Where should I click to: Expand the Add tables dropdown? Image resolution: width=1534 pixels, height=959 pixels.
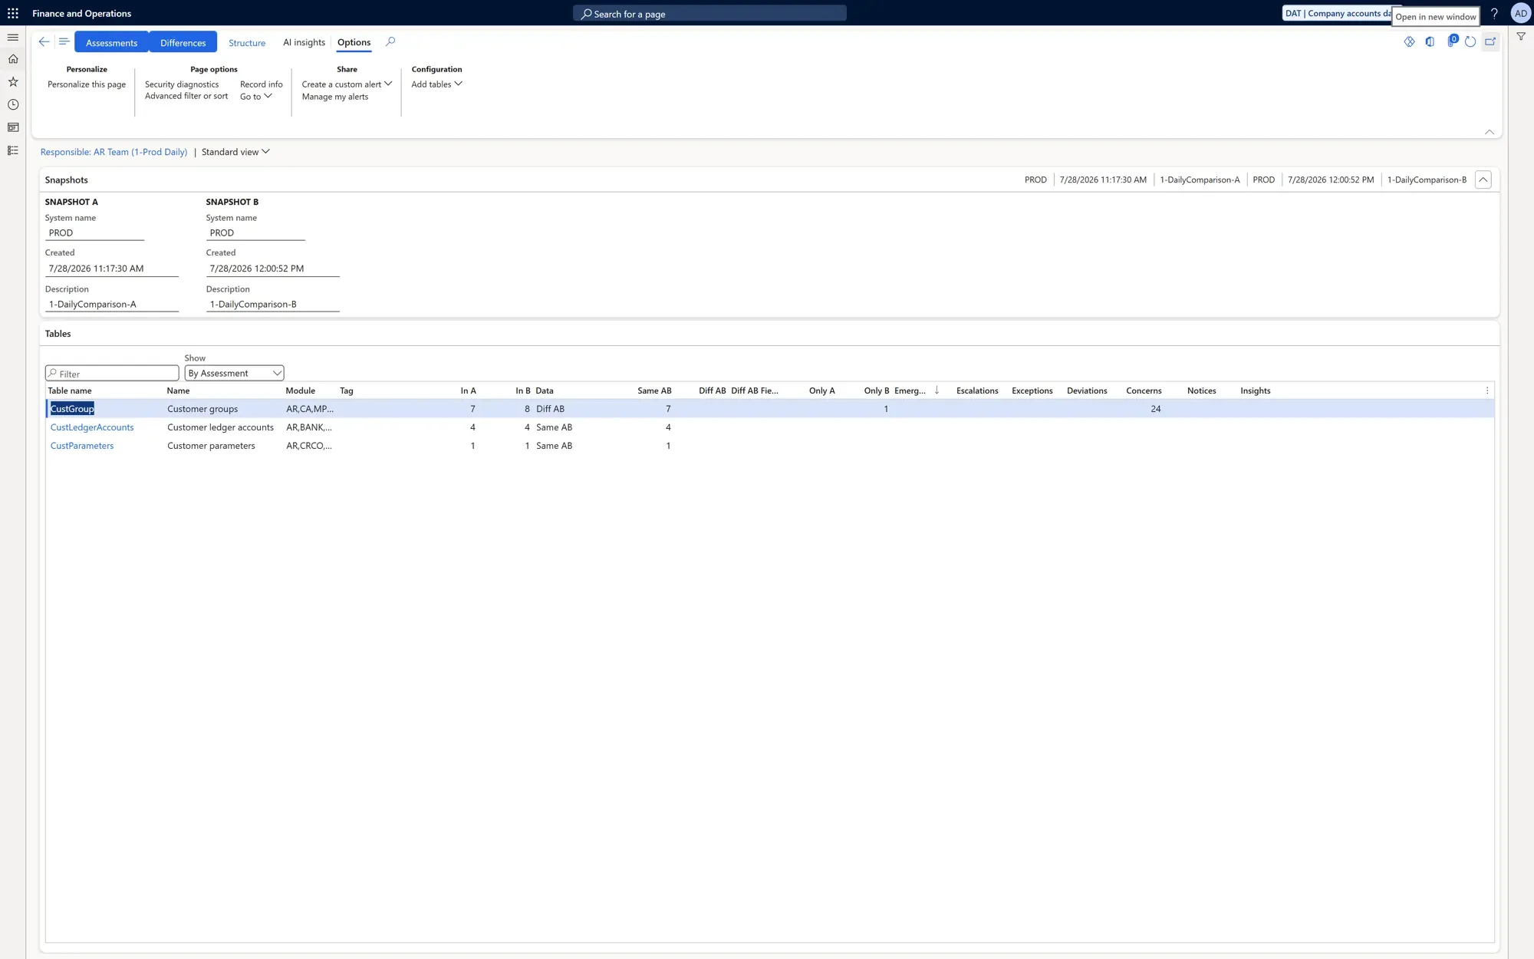point(436,84)
